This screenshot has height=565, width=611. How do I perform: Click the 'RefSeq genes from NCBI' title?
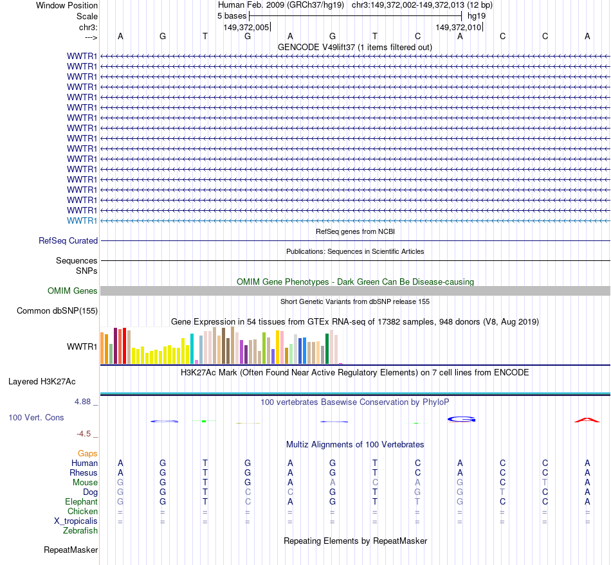[x=355, y=231]
